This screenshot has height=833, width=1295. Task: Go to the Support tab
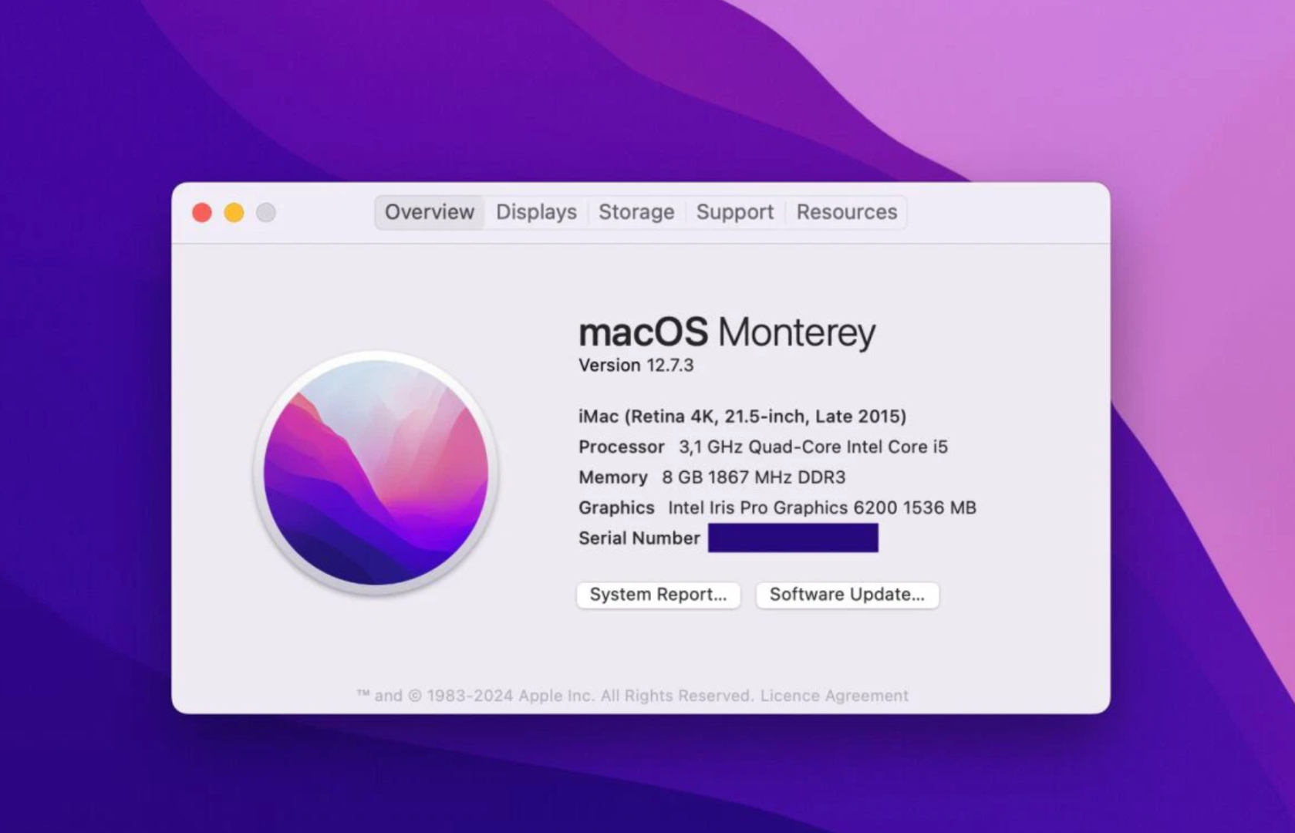pyautogui.click(x=734, y=212)
